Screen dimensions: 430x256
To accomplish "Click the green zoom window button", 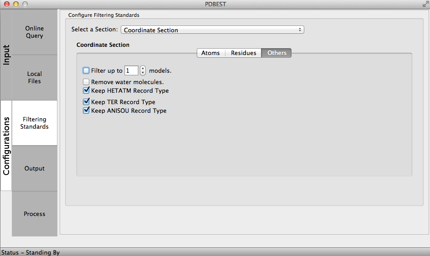I will 25,4.
